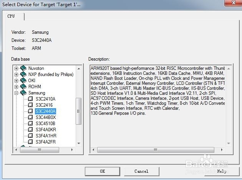Select the ROHM vendor label
Viewport: 242px width, 180px height.
(35, 87)
